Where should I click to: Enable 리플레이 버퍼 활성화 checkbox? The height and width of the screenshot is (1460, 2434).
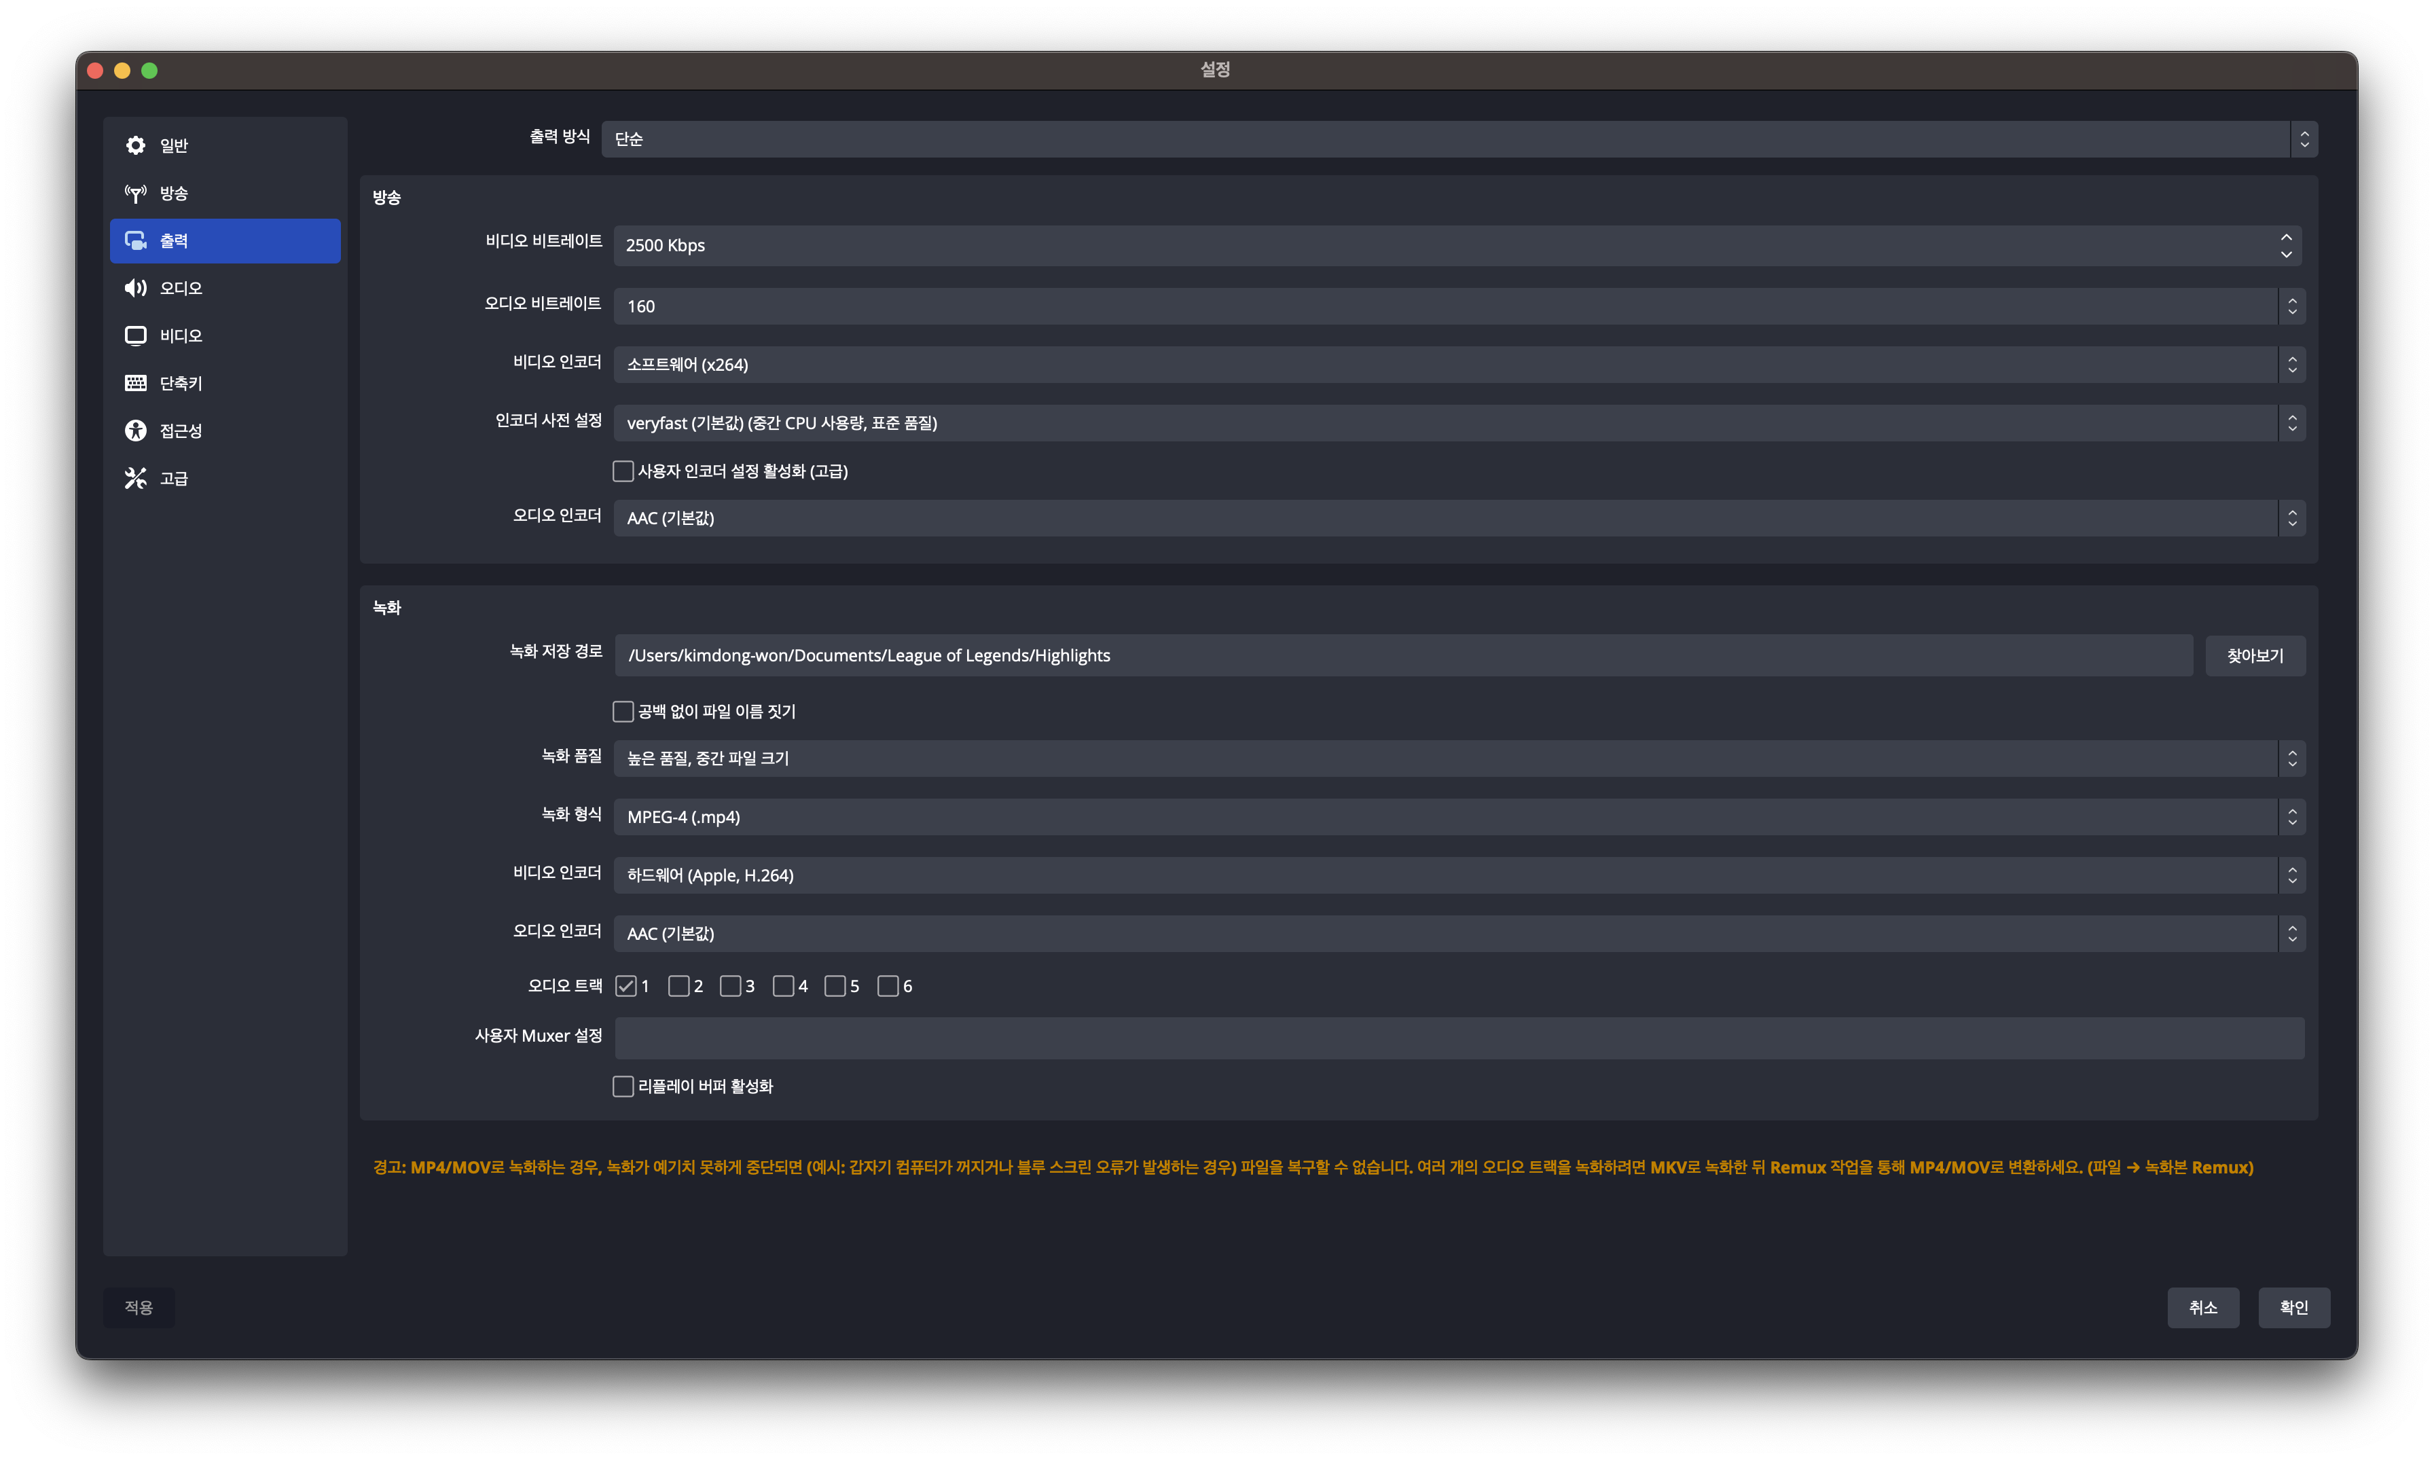623,1086
